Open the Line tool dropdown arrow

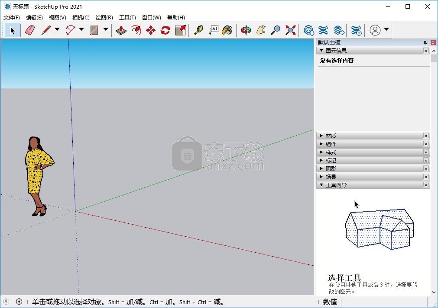57,29
